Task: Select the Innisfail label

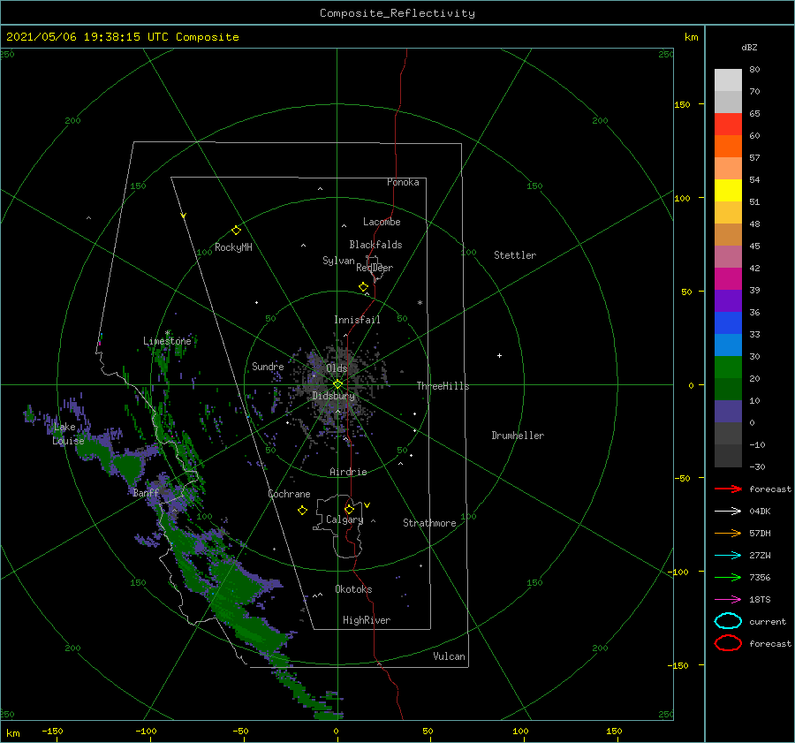Action: (x=357, y=320)
